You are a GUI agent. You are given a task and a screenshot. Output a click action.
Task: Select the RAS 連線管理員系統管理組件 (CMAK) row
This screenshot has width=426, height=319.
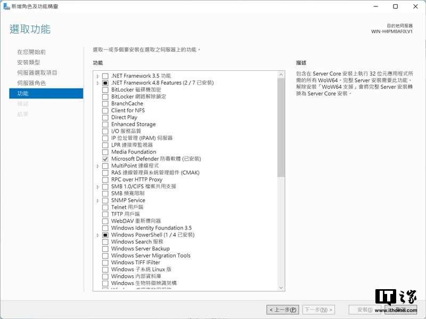coord(155,173)
